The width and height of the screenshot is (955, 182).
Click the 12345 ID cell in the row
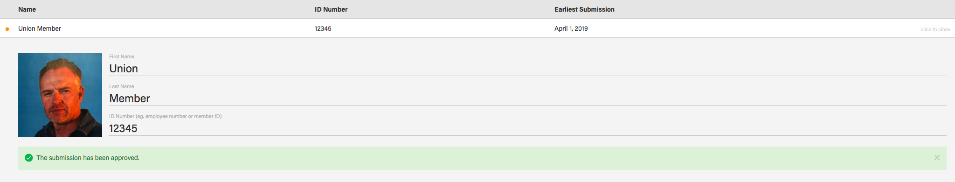(x=323, y=28)
